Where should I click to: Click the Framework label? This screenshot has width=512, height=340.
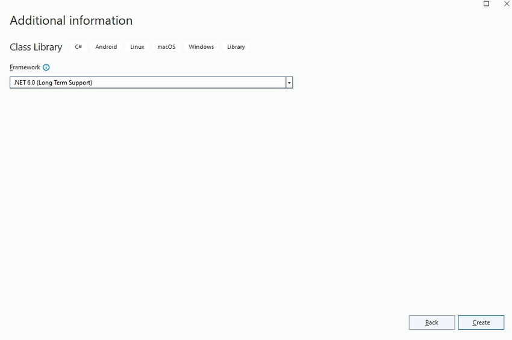(25, 68)
